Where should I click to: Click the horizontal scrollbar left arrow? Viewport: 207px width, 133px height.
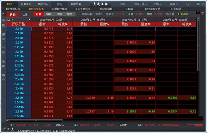click(x=8, y=120)
